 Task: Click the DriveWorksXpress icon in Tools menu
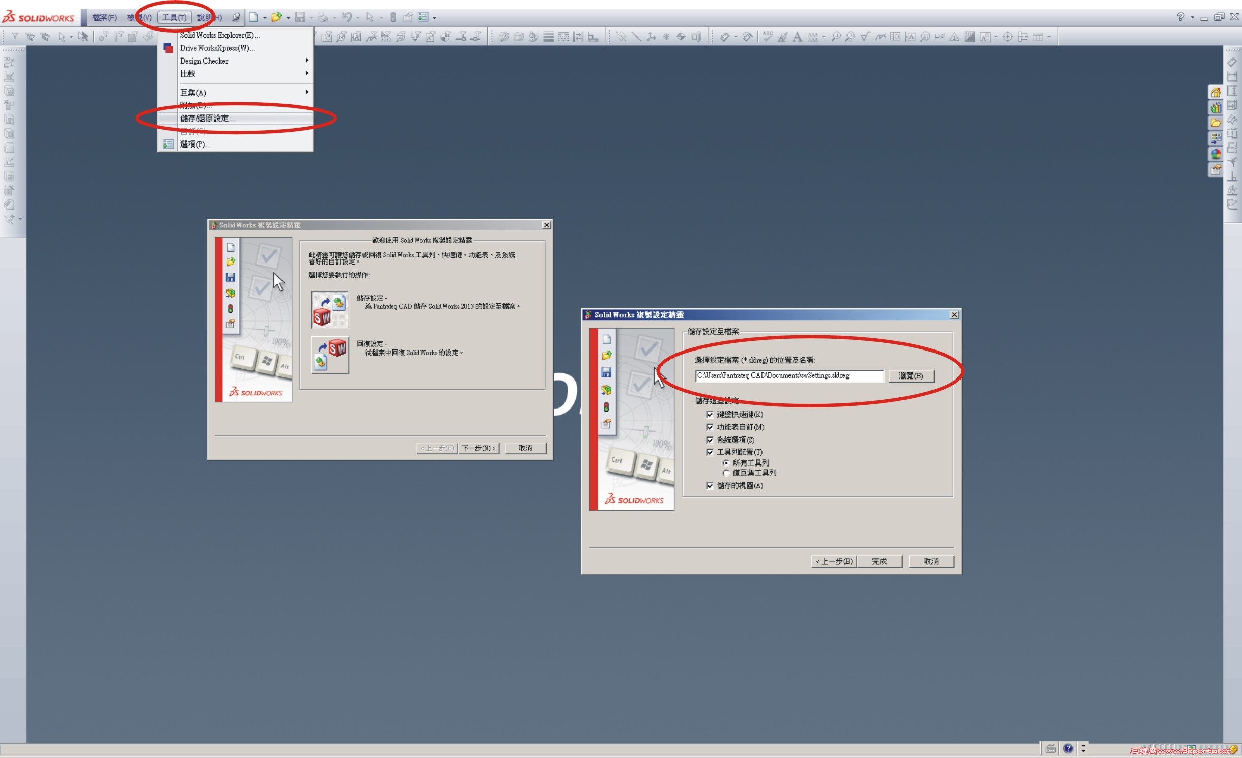point(168,48)
